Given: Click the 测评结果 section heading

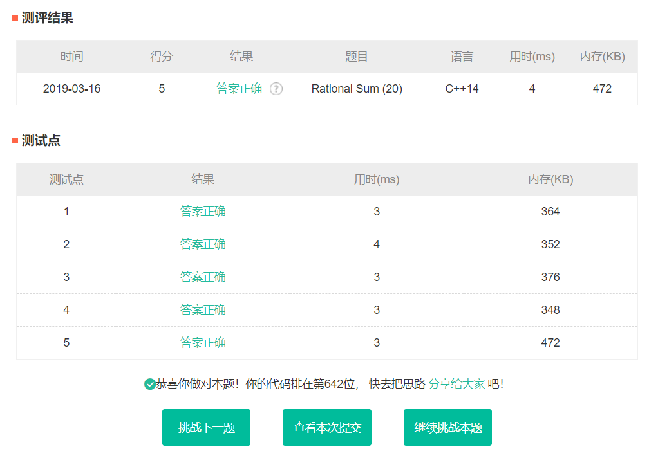Looking at the screenshot, I should point(47,18).
